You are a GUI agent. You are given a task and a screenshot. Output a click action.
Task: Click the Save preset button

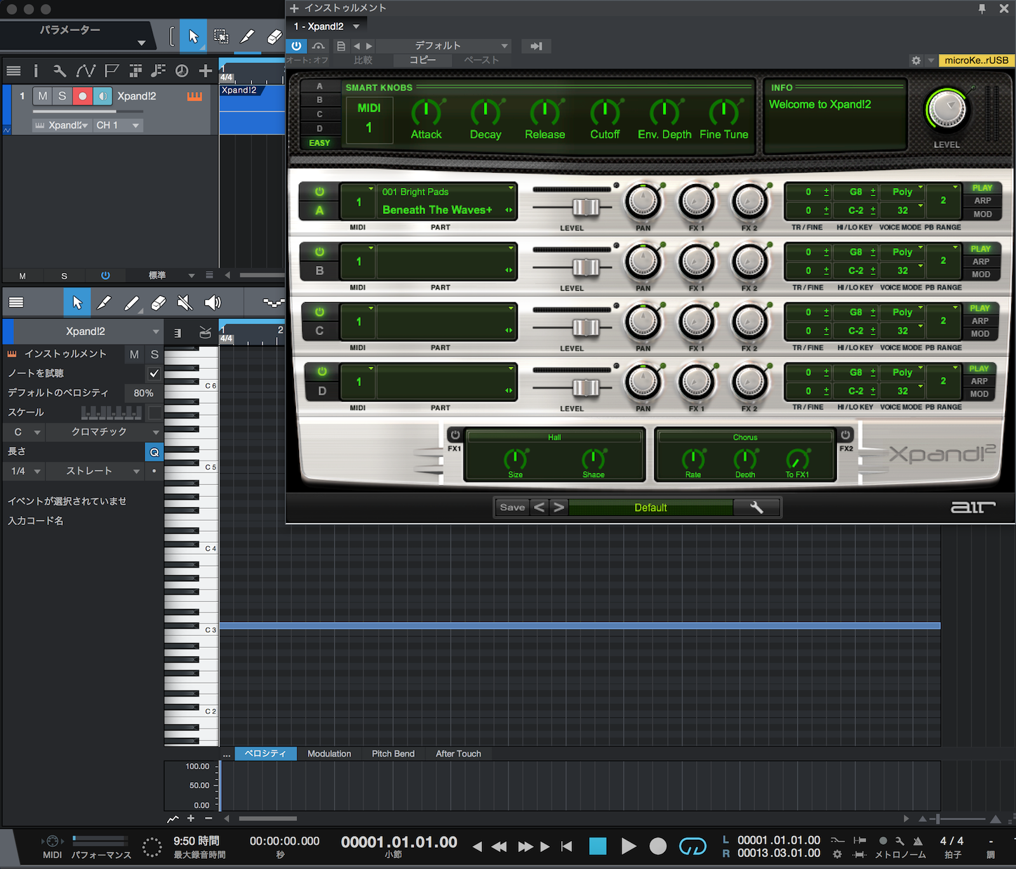[x=512, y=507]
